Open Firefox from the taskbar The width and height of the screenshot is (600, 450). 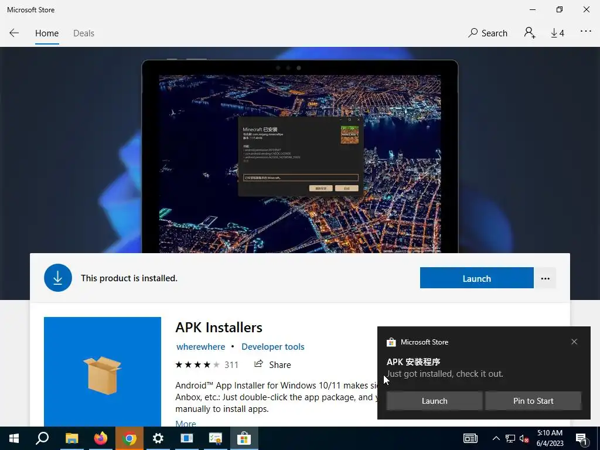101,438
